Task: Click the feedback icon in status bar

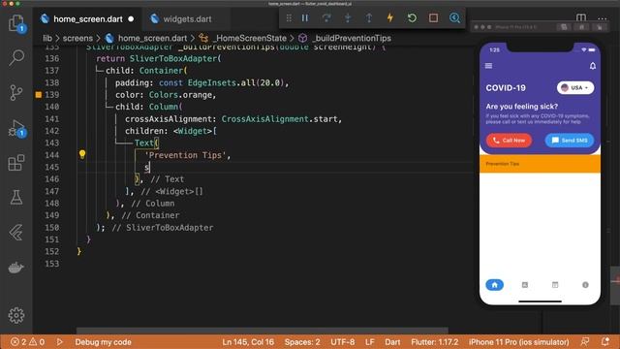Action: 585,342
